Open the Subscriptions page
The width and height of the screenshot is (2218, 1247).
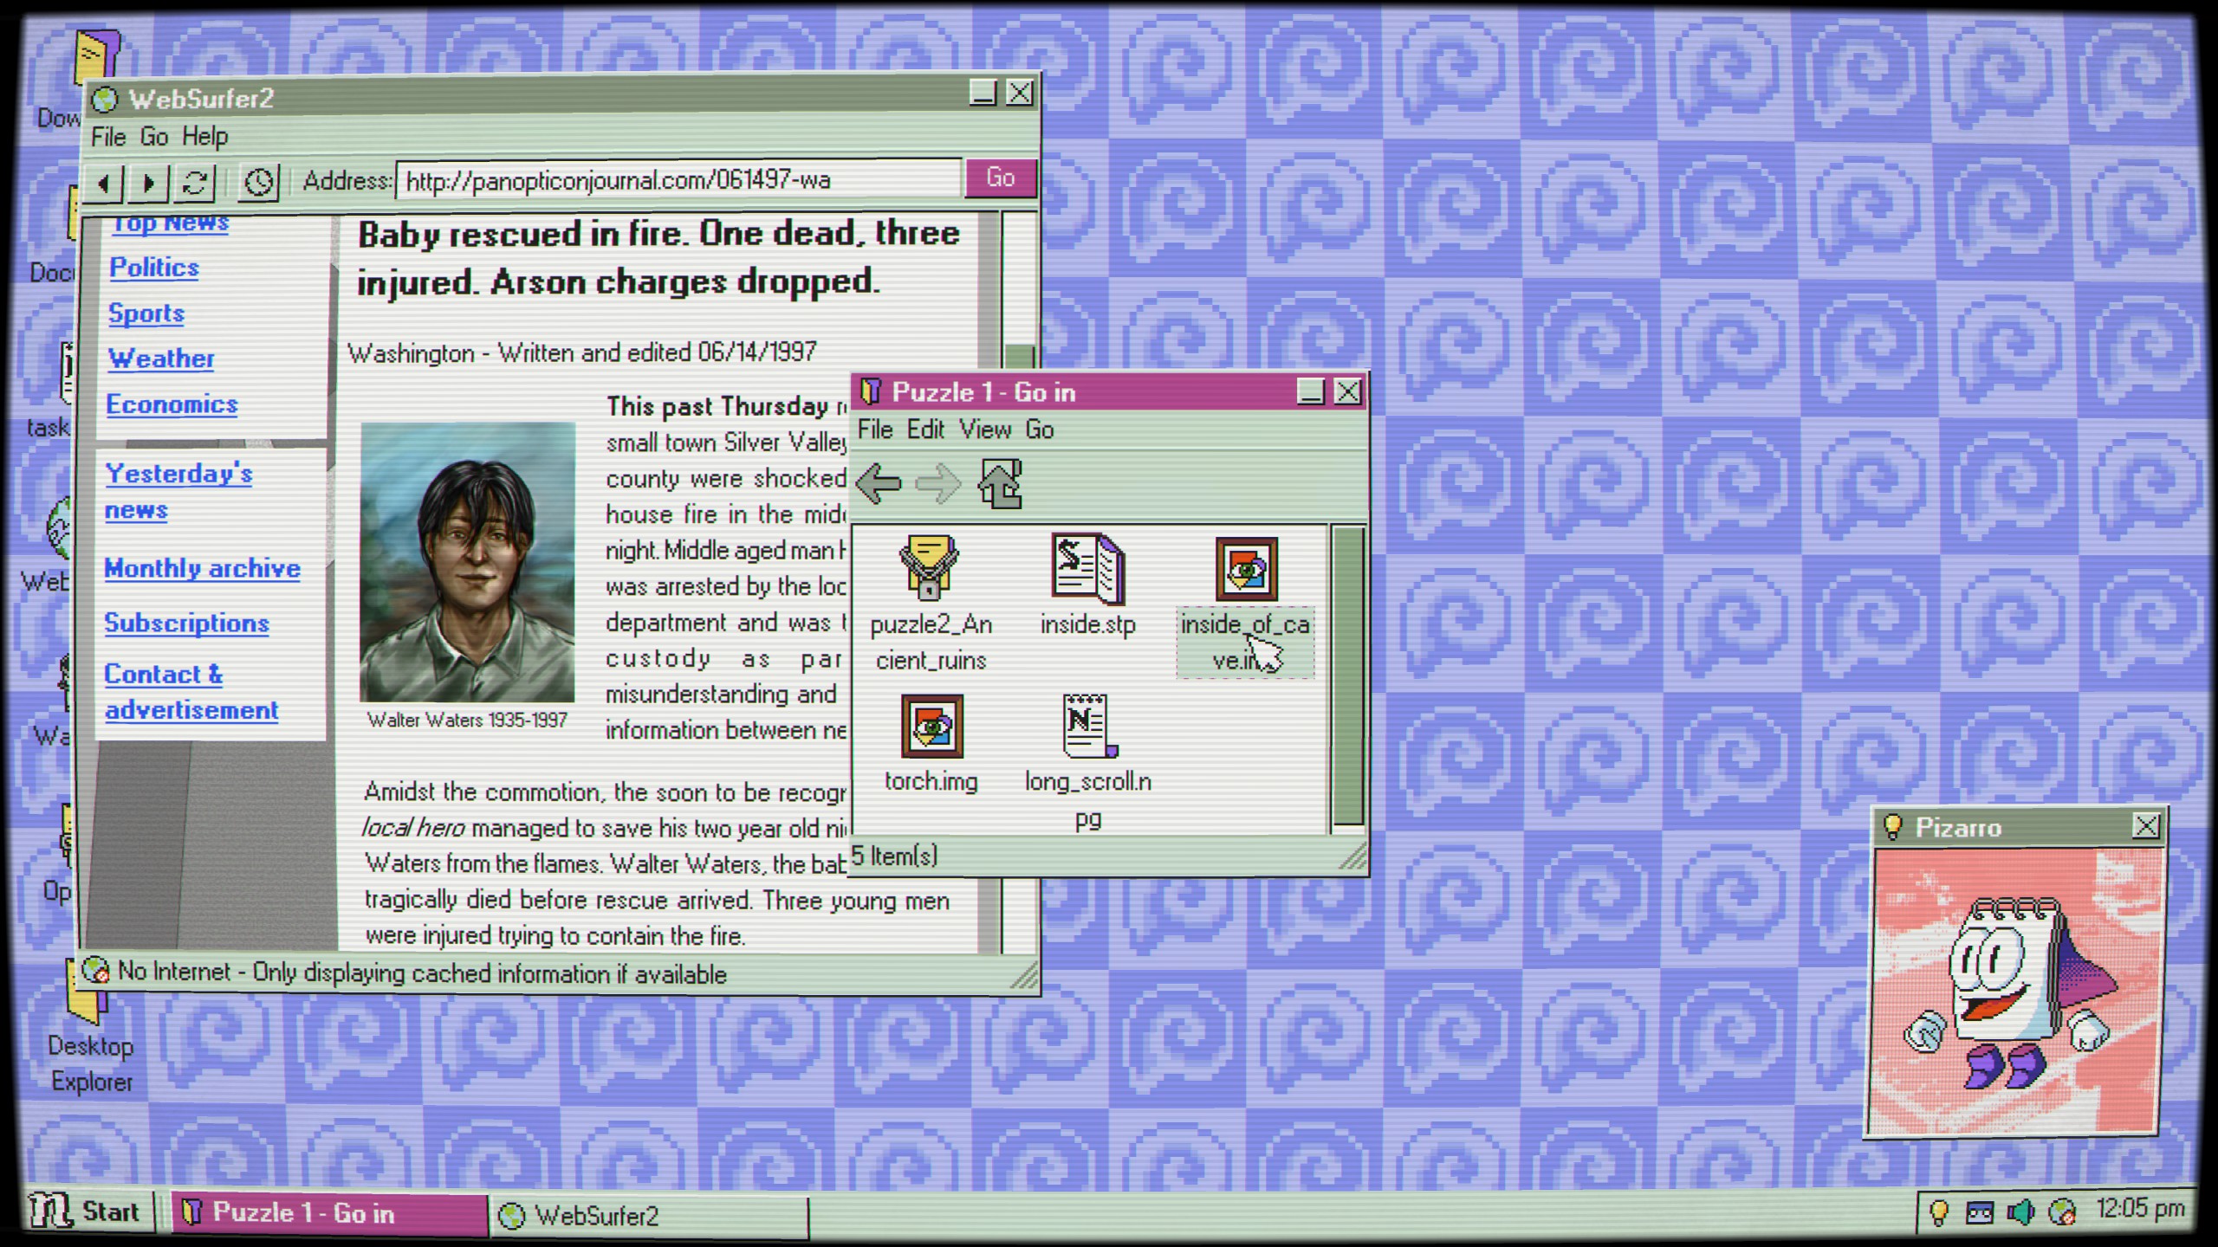185,623
